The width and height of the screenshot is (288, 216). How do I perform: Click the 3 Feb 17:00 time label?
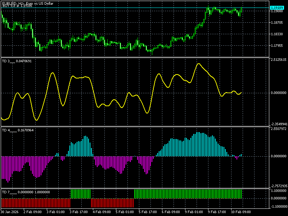79,212
